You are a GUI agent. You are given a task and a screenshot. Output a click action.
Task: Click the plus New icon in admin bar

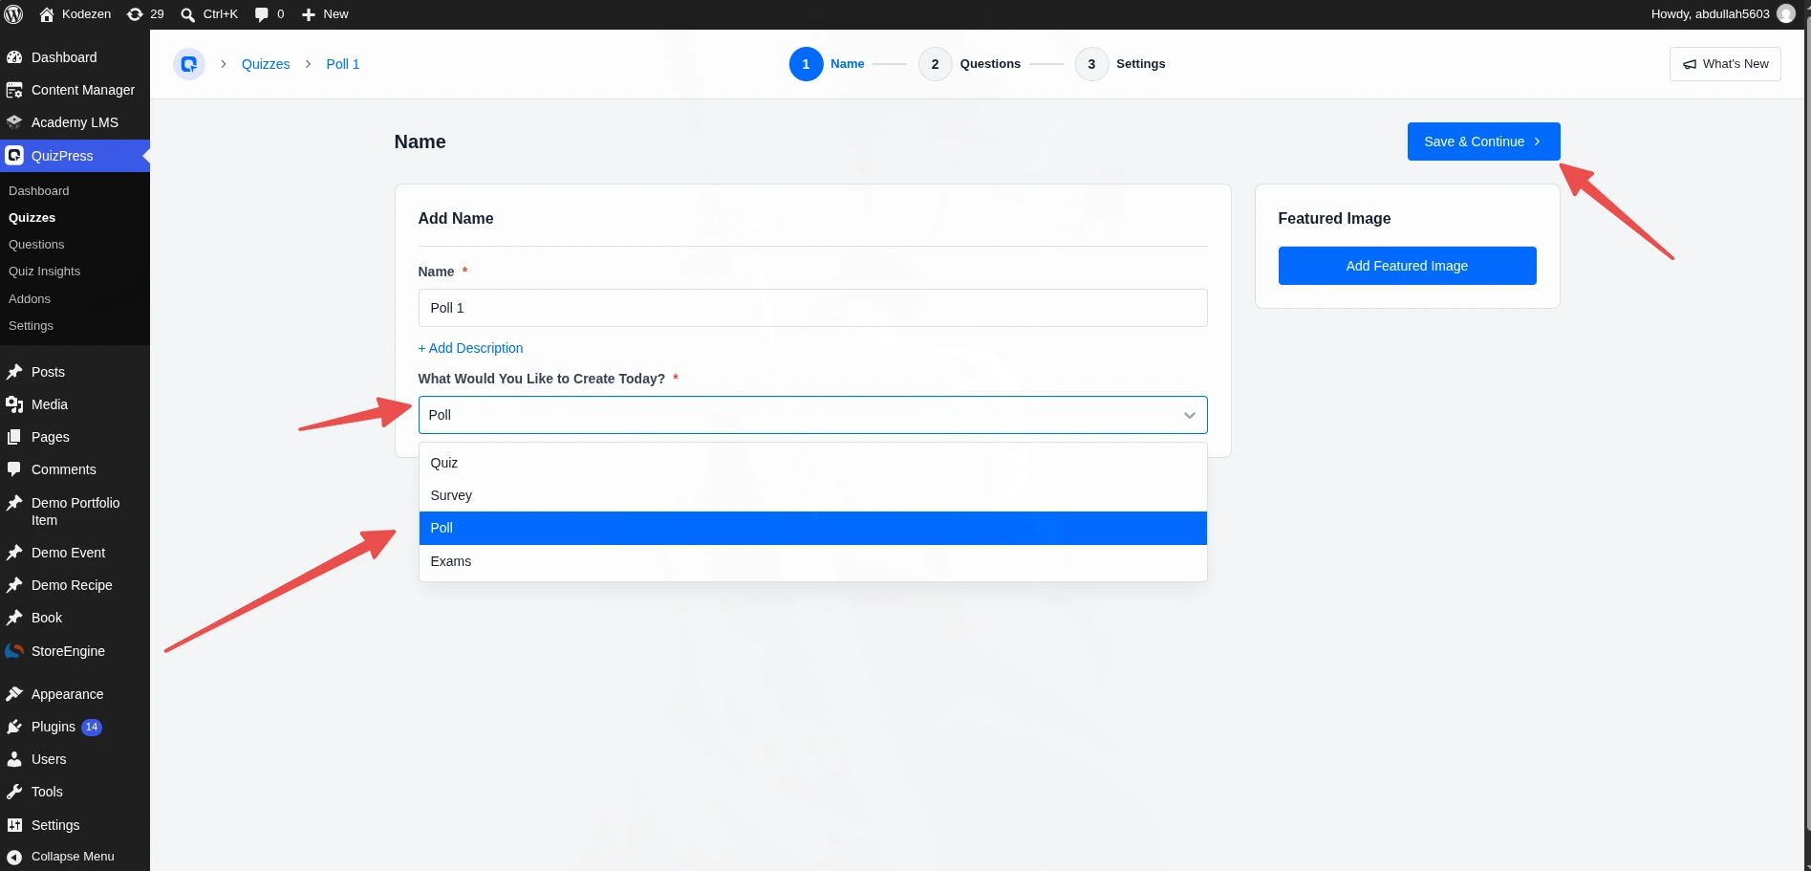309,14
